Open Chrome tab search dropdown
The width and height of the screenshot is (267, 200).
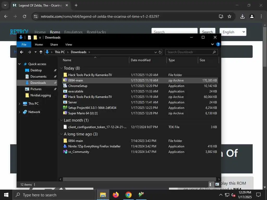click(x=5, y=5)
